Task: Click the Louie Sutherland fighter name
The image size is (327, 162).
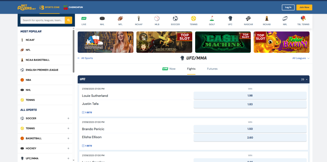Action: pyautogui.click(x=95, y=96)
